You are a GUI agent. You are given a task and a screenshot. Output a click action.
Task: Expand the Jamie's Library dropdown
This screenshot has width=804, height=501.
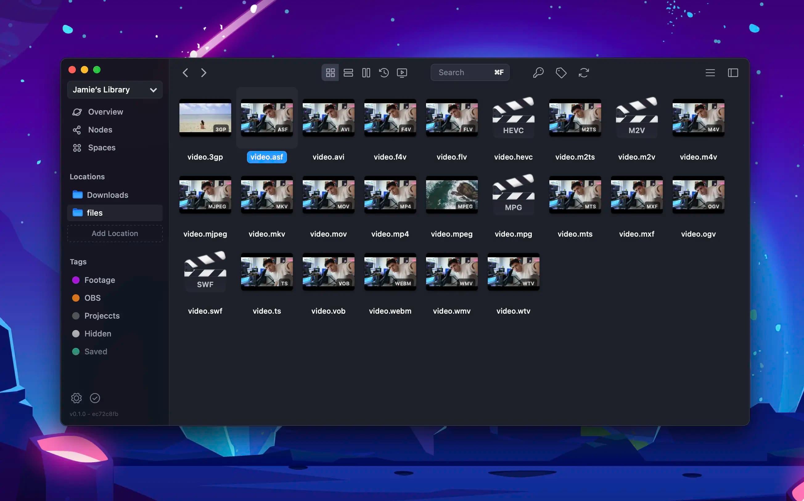pos(115,90)
